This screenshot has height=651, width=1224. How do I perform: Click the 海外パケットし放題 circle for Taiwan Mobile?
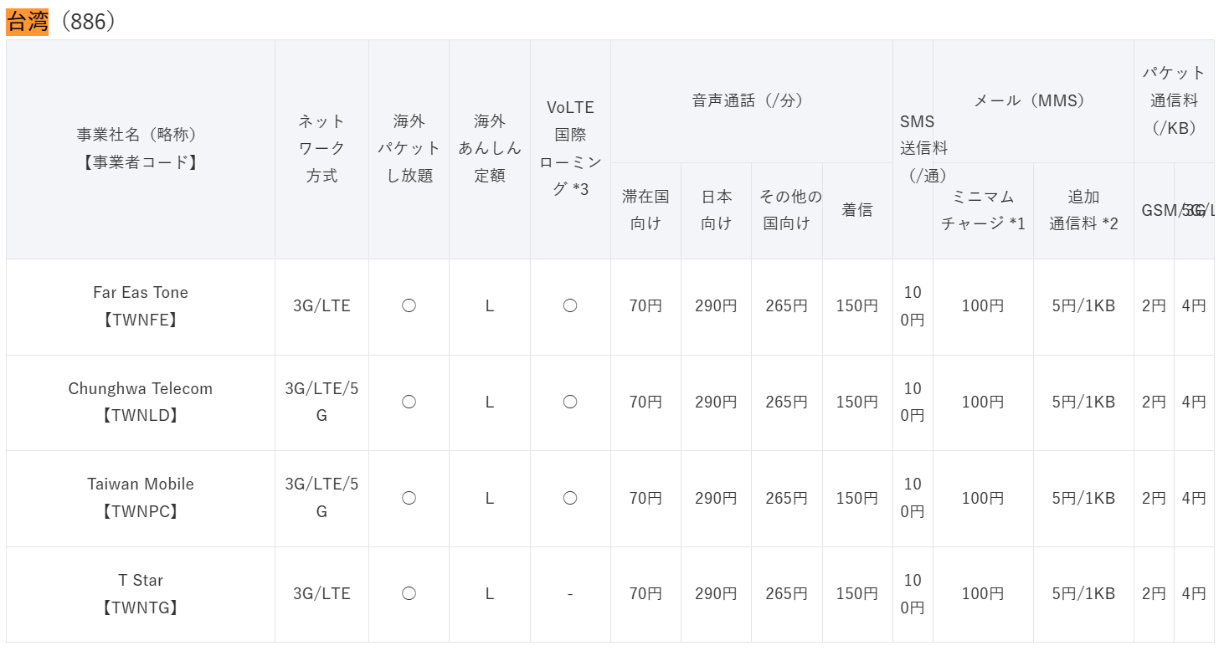(x=409, y=498)
